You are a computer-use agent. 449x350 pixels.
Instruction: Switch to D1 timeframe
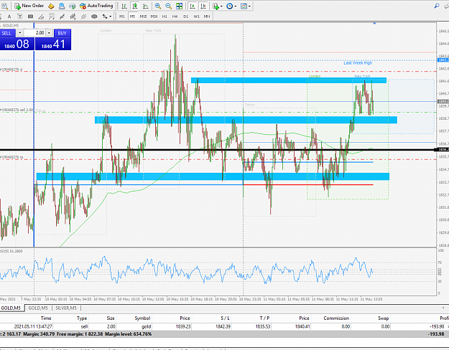coord(186,16)
